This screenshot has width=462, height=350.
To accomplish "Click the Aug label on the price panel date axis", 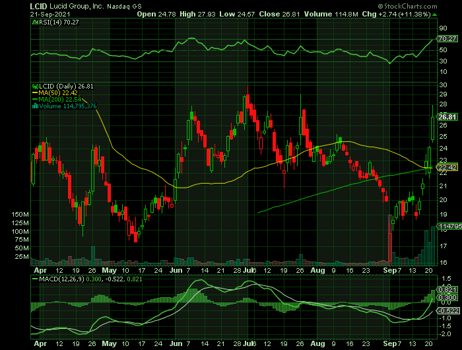I will click(x=318, y=270).
